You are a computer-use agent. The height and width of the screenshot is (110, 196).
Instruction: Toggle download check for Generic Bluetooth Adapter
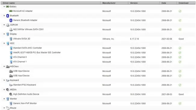pyautogui.click(x=180, y=20)
